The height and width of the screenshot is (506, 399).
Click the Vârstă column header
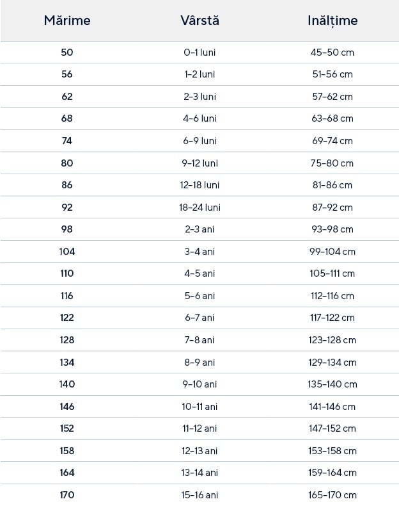point(199,20)
